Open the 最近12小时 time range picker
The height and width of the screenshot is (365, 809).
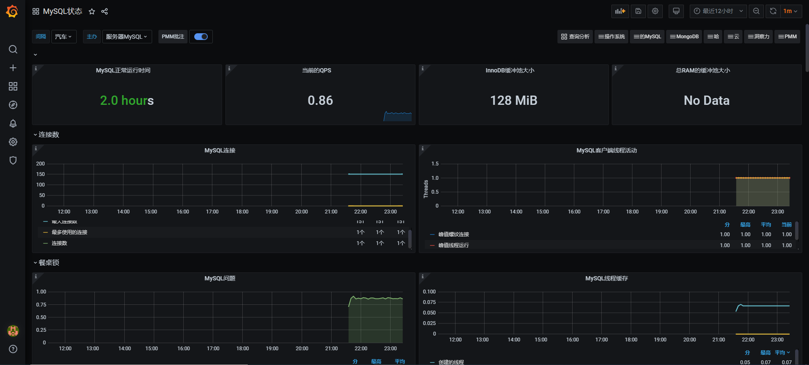click(718, 11)
